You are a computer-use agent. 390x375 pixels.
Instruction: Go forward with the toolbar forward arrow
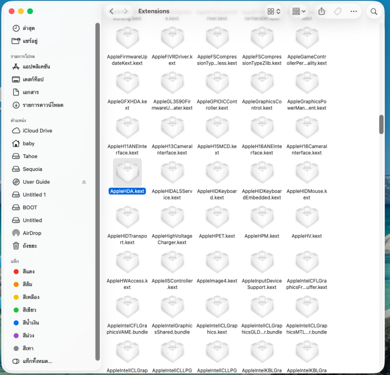[x=126, y=11]
